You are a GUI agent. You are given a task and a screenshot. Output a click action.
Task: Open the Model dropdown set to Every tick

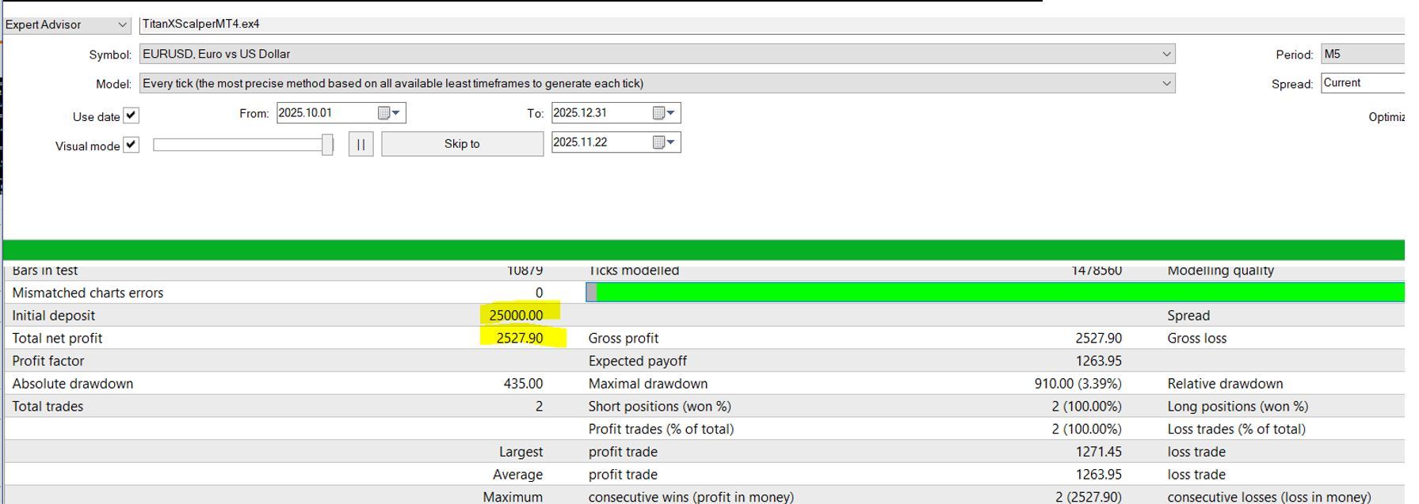tap(1165, 83)
